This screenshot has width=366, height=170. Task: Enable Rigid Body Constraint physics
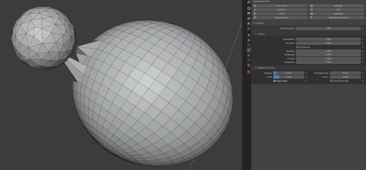pyautogui.click(x=337, y=17)
